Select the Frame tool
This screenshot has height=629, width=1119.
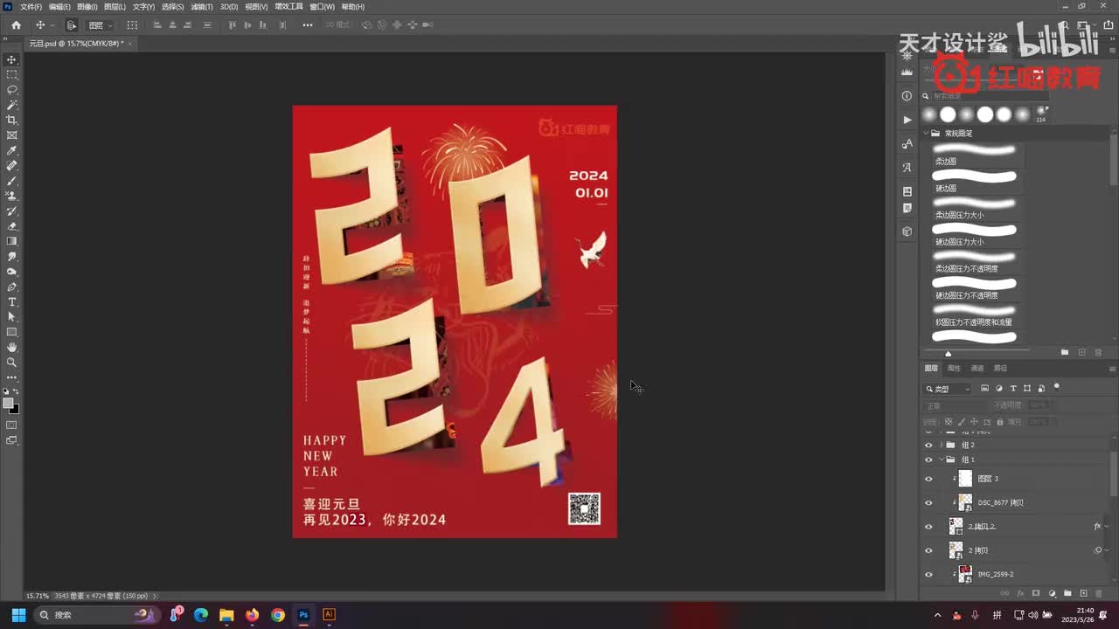[12, 135]
